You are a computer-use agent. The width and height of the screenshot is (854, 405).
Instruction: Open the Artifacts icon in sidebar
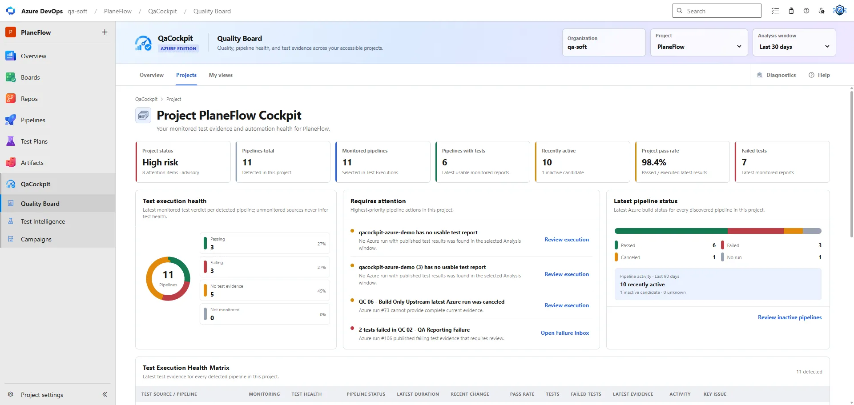11,163
